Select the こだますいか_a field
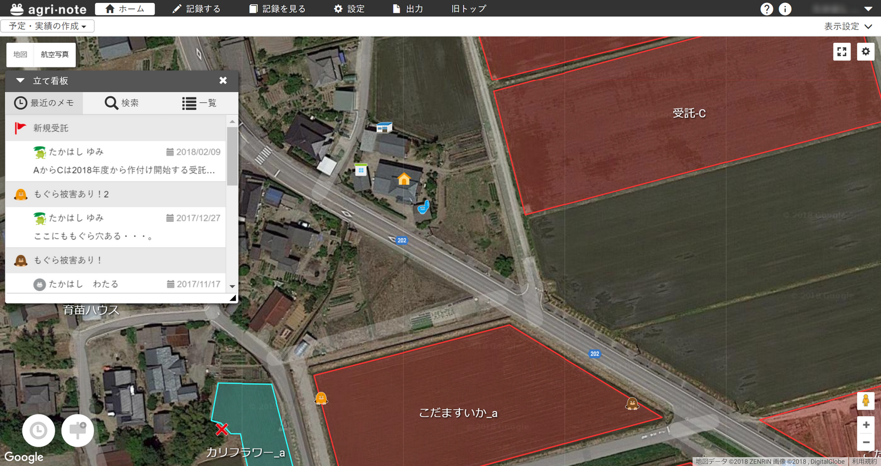 (x=458, y=413)
